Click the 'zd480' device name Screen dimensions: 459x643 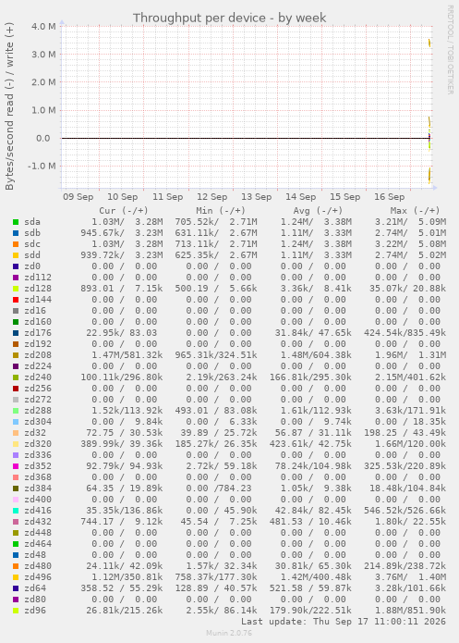(x=38, y=566)
